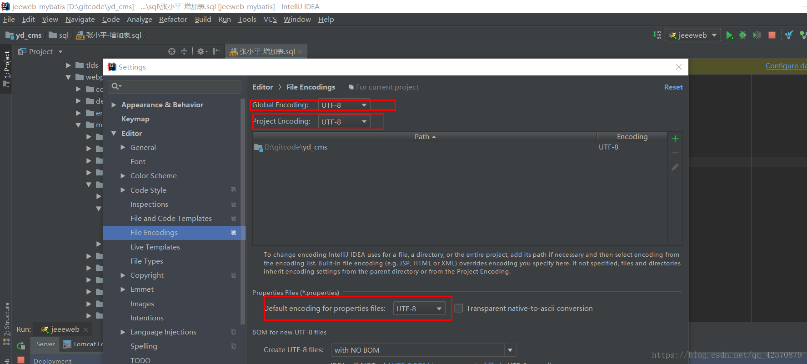
Task: Click the scroll from source target icon
Action: click(x=172, y=51)
